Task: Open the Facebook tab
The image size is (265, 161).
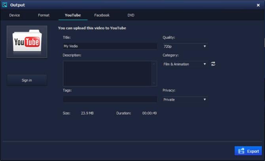Action: [x=102, y=15]
